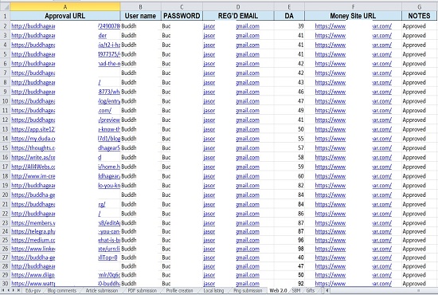The width and height of the screenshot is (438, 295).
Task: Select row 30 header number
Action: coord(5,283)
